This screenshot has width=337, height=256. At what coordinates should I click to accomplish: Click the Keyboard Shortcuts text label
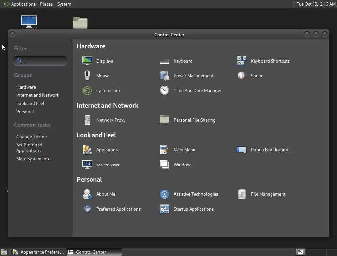271,61
